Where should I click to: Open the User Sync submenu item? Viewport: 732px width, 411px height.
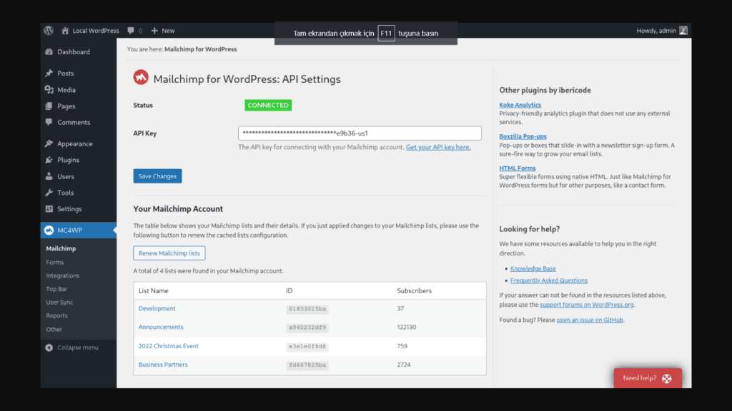pyautogui.click(x=59, y=303)
